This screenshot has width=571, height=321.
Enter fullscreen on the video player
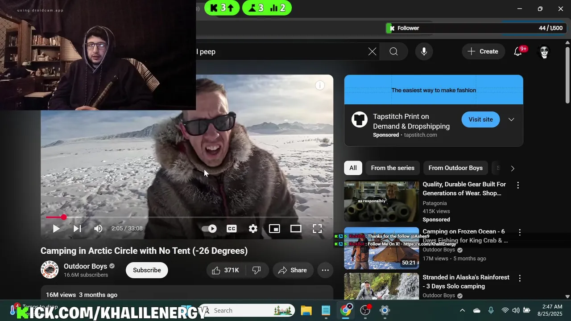pyautogui.click(x=317, y=229)
